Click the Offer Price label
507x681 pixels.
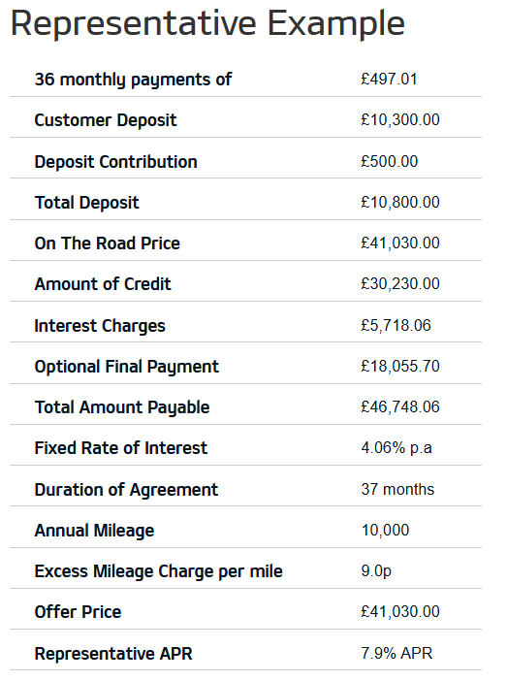pyautogui.click(x=79, y=612)
